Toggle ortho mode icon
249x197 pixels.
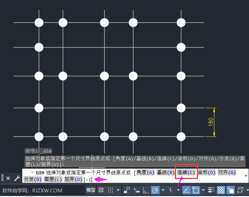146,190
